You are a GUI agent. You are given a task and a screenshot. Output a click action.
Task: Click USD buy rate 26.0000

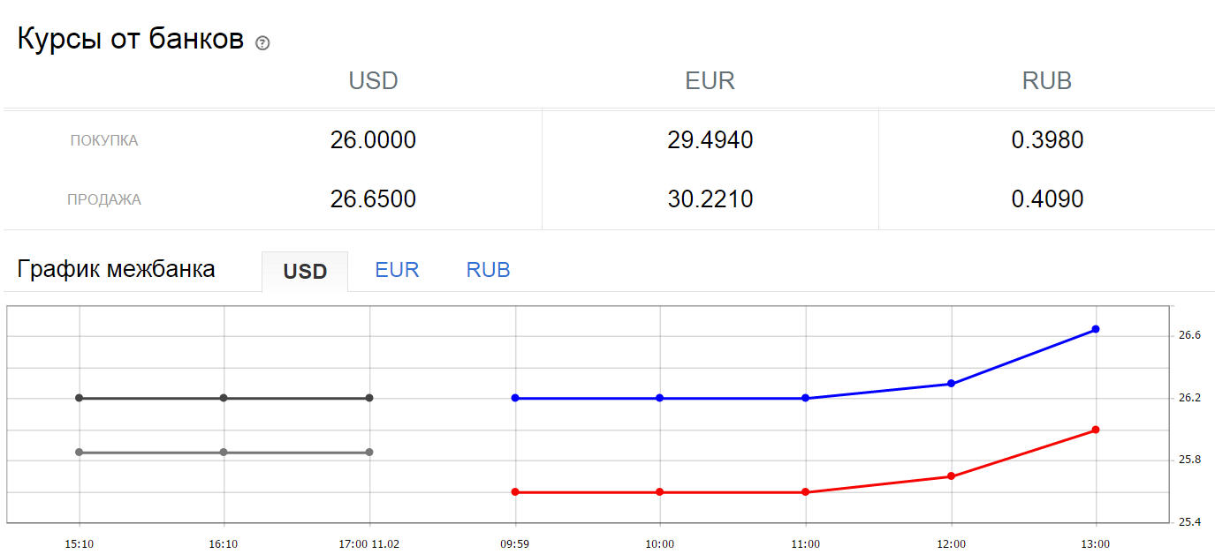point(373,140)
